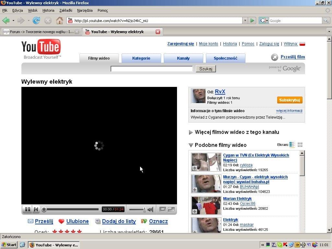Switch player to normal size view icon
Viewport: 332px width, 249px height.
[x=163, y=209]
